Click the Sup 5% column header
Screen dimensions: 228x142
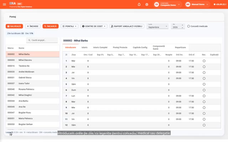[x=100, y=55]
